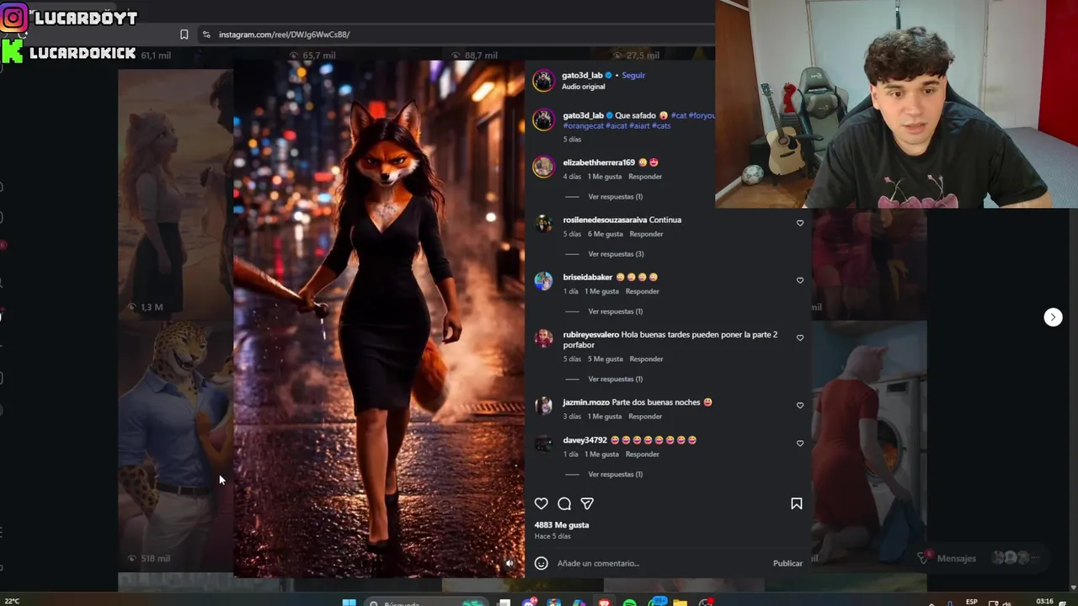
Task: Open the emoji picker in the comment box
Action: coord(542,563)
